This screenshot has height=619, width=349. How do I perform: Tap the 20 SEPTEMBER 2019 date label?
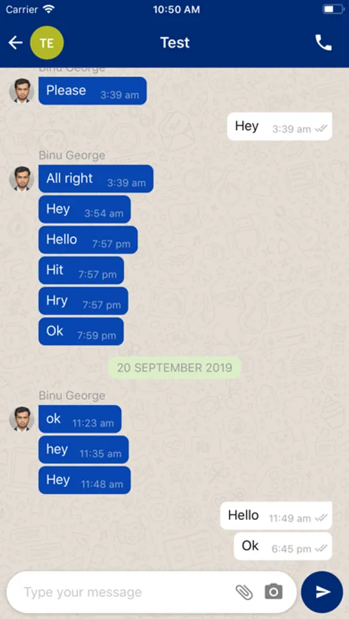coord(175,368)
